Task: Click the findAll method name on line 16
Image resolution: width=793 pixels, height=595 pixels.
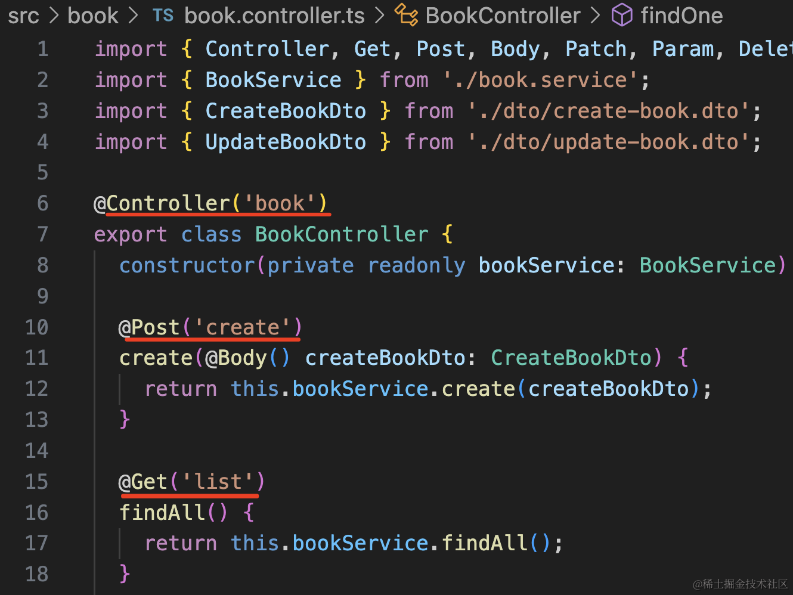Action: pos(162,513)
